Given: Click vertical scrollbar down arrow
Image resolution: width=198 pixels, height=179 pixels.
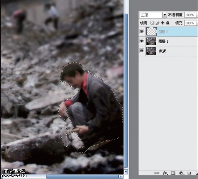Looking at the screenshot, I should point(126,172).
